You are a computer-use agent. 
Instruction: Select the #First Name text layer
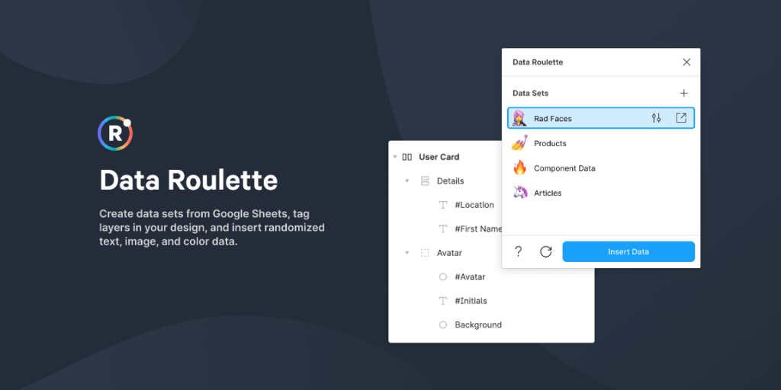tap(478, 229)
